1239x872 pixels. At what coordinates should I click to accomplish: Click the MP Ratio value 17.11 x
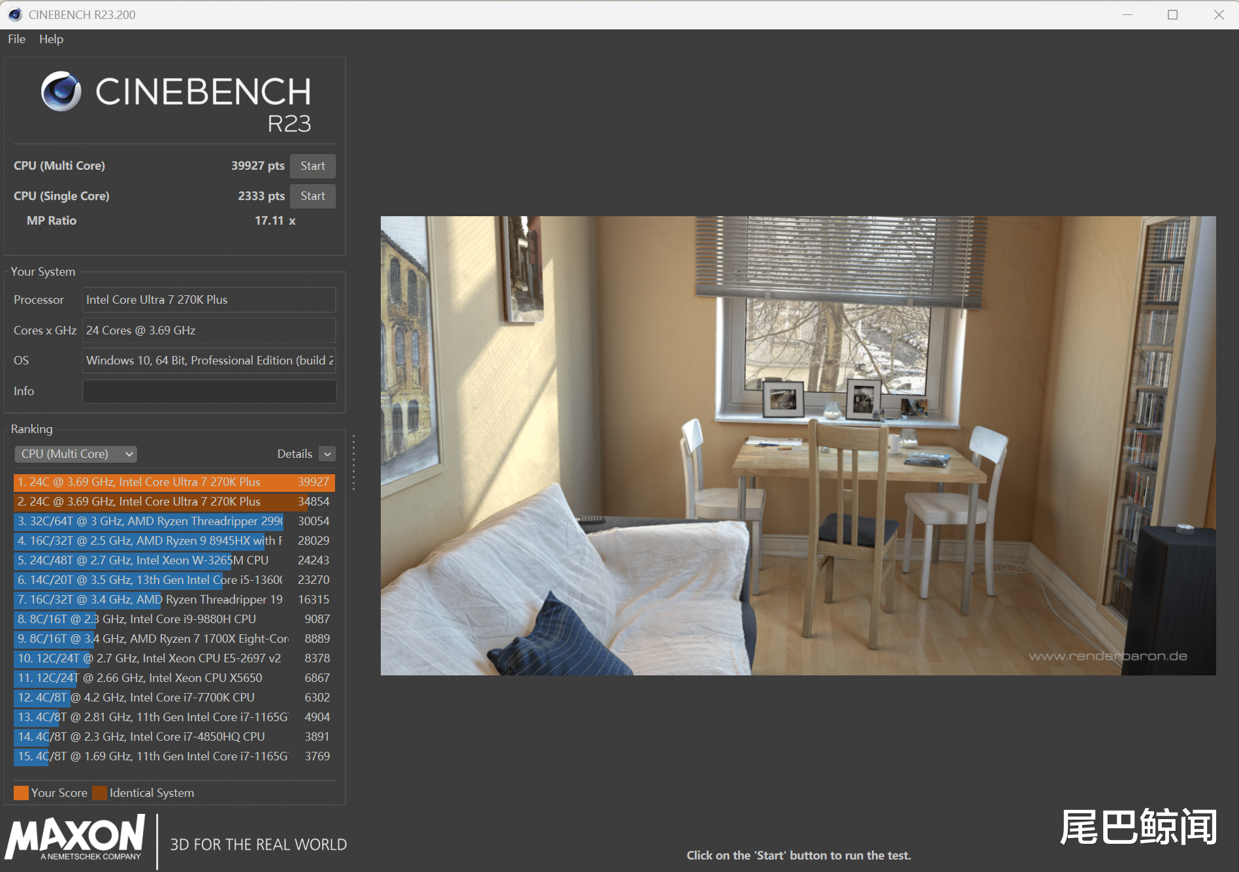click(x=275, y=221)
